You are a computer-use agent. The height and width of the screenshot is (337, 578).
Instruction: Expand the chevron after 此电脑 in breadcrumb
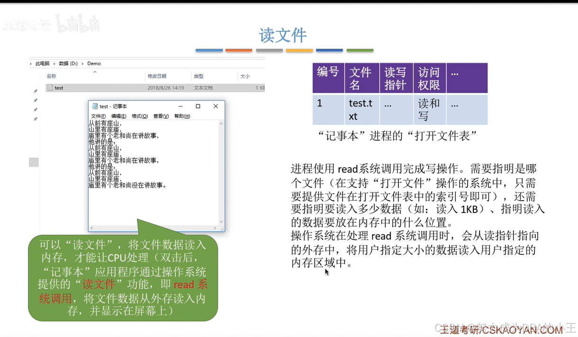(x=54, y=63)
